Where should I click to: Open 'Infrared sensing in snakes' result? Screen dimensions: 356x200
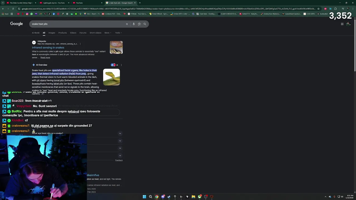48,47
